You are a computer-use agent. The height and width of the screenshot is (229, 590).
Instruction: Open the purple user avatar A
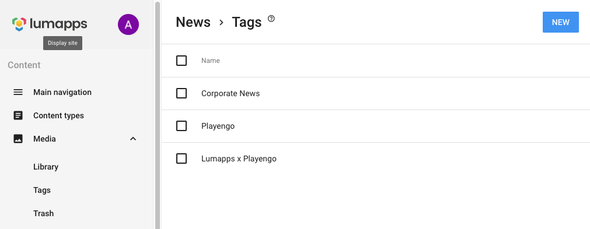pos(128,25)
